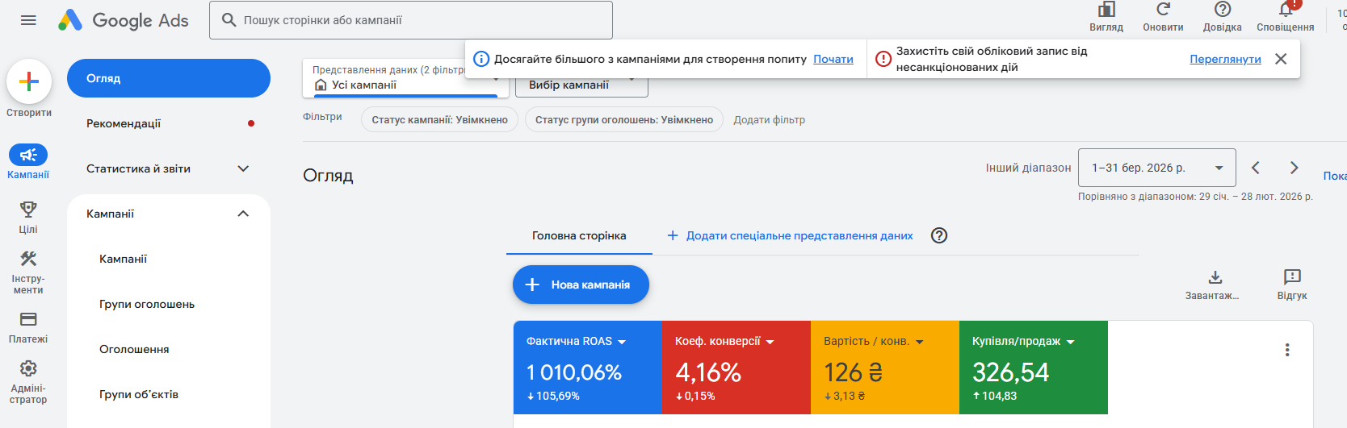Open the hamburger main menu
Screen dimensions: 1347x428
click(x=28, y=20)
